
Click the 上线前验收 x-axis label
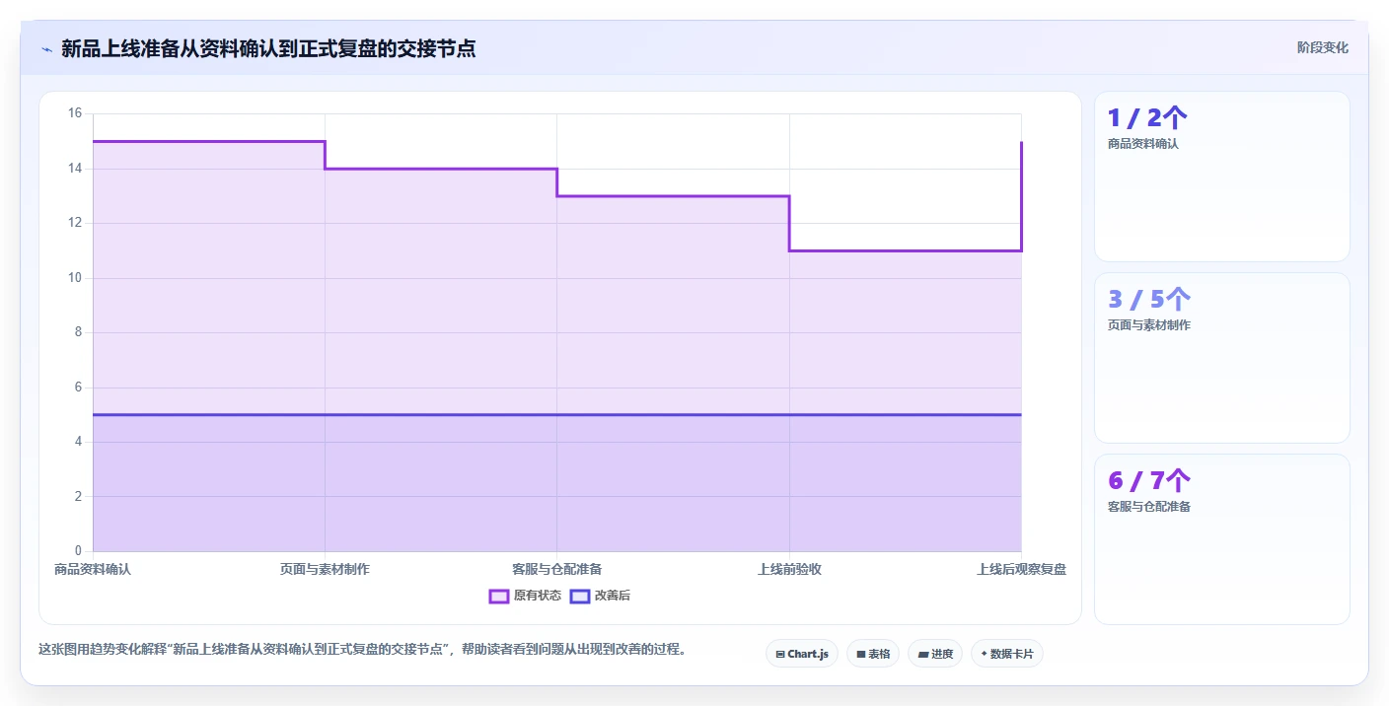point(789,569)
